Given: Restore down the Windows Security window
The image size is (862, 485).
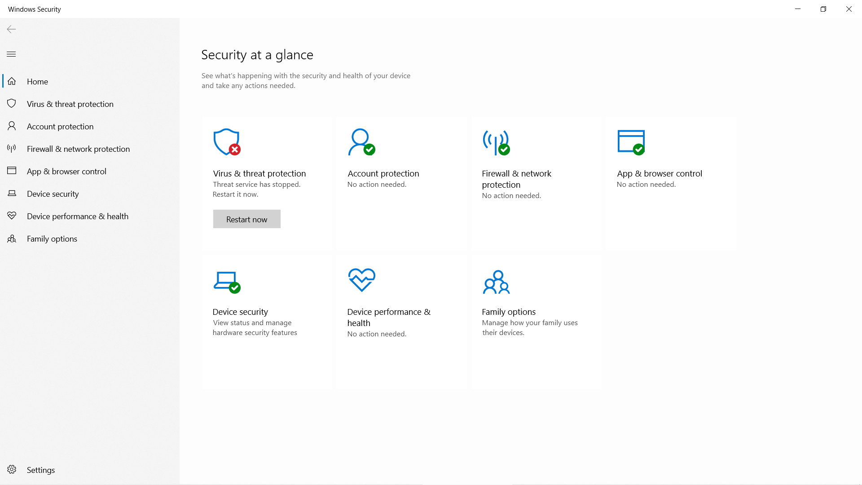Looking at the screenshot, I should (x=823, y=9).
